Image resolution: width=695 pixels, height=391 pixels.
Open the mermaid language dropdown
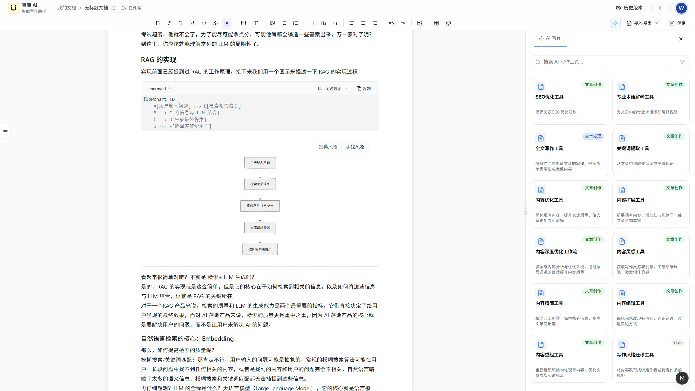[x=160, y=89]
